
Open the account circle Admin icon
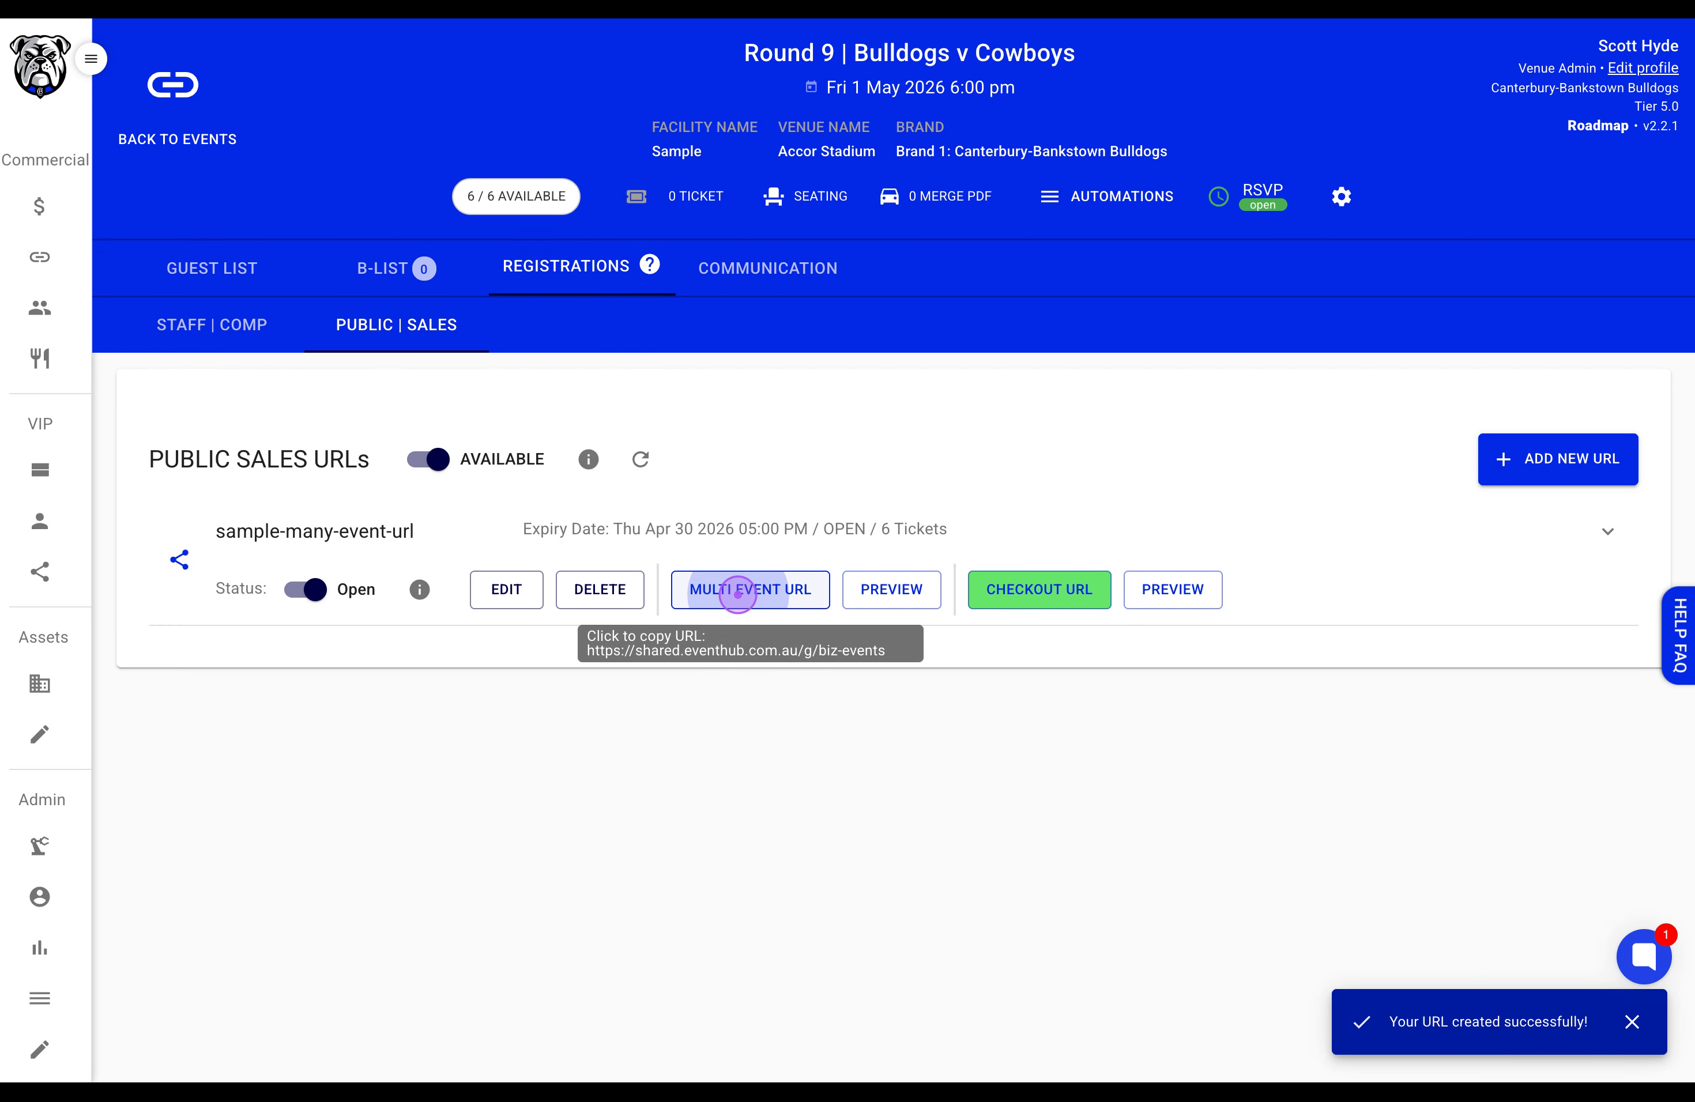click(40, 896)
